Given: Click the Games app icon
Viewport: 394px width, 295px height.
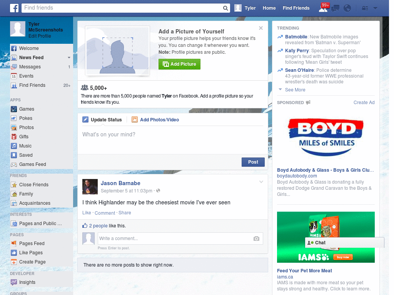Looking at the screenshot, I should [14, 109].
